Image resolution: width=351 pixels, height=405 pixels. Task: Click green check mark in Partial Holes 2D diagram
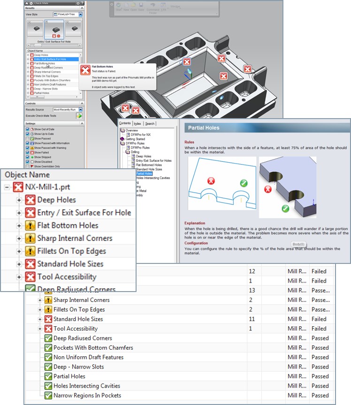tap(244, 183)
